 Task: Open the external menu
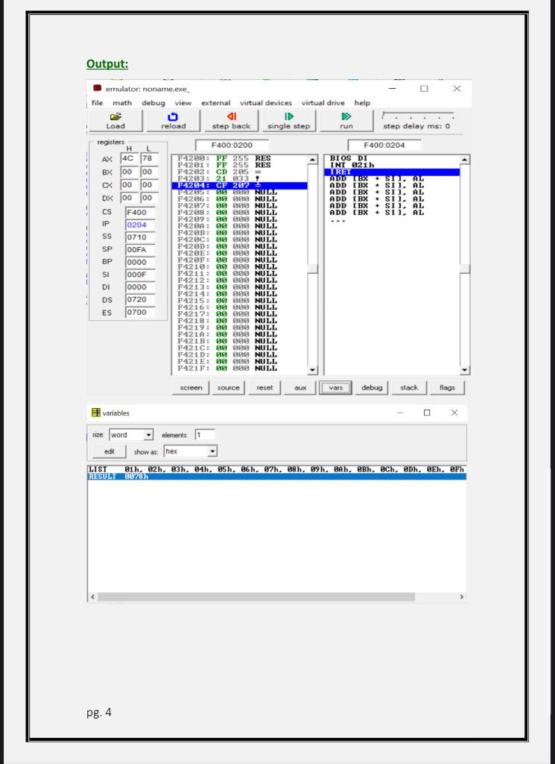pos(215,103)
